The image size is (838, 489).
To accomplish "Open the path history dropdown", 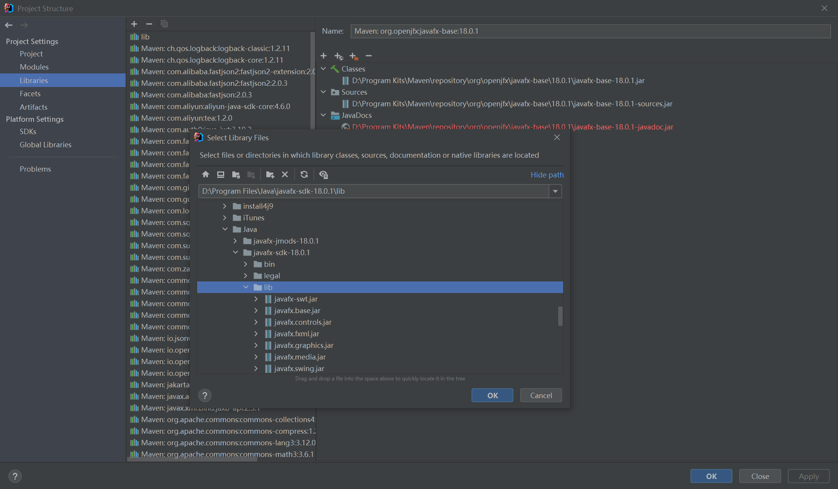I will [x=555, y=191].
